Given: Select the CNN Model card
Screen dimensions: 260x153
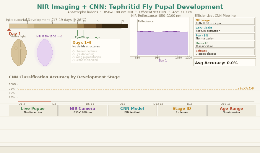Looking at the screenshot, I should (x=132, y=110).
